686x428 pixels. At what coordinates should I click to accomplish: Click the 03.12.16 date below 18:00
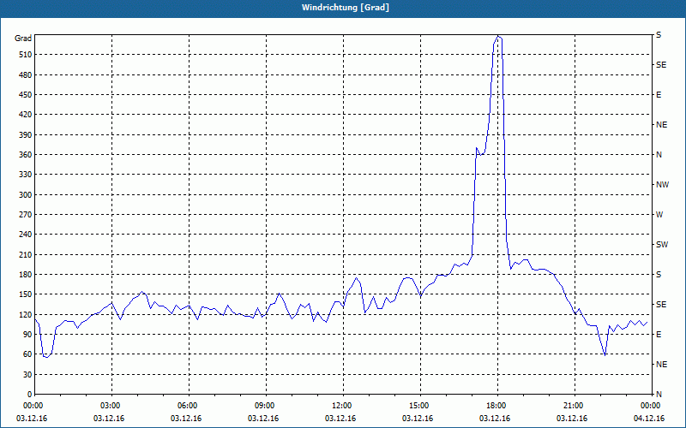tap(495, 419)
